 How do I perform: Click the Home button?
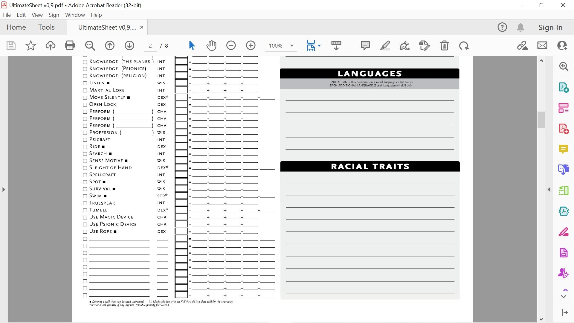tap(16, 27)
